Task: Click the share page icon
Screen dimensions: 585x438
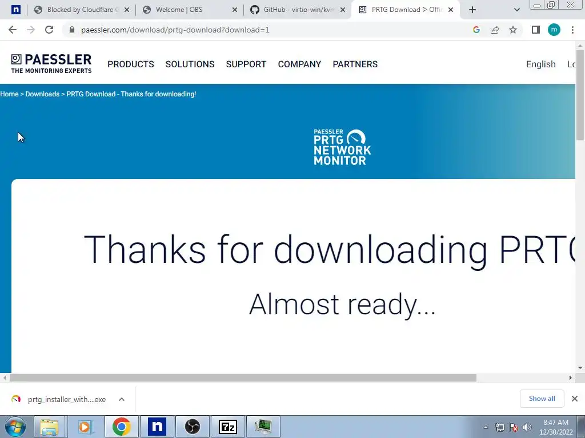Action: click(495, 30)
